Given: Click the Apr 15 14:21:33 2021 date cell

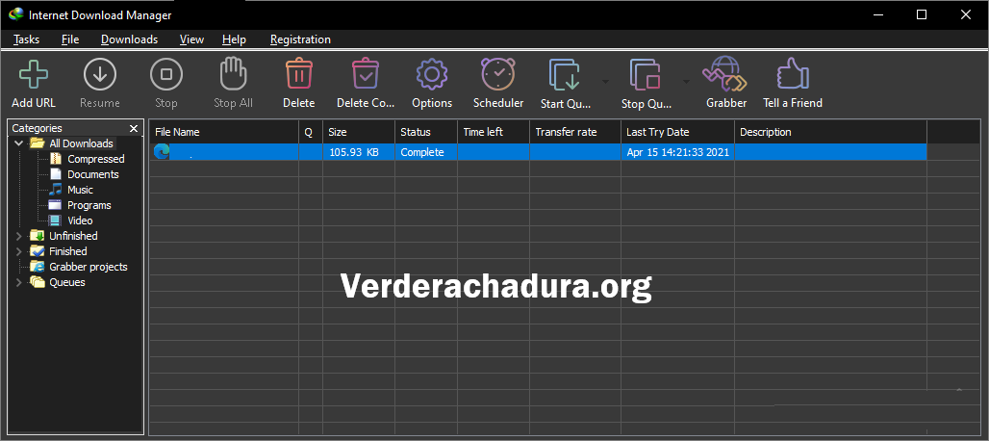Looking at the screenshot, I should tap(678, 152).
